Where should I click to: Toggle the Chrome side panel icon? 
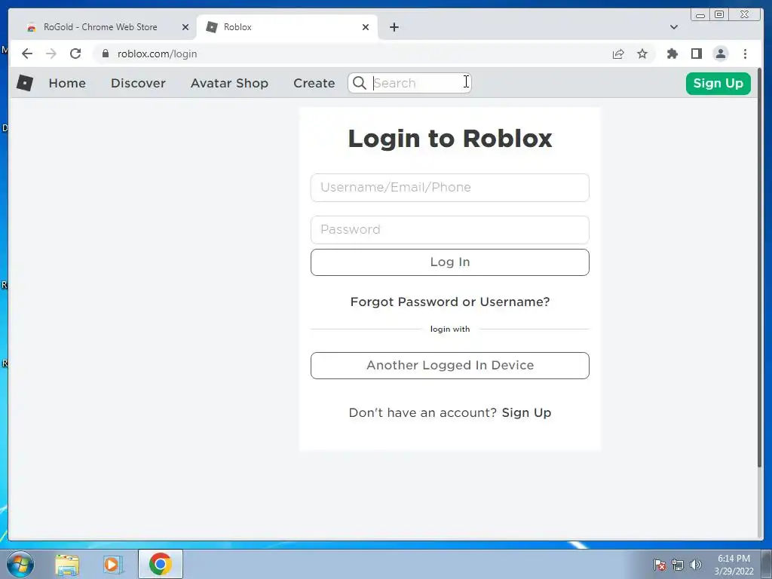click(x=696, y=54)
